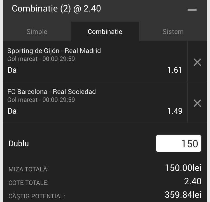Select the Dublu bet type label
210x202 pixels.
(x=18, y=143)
